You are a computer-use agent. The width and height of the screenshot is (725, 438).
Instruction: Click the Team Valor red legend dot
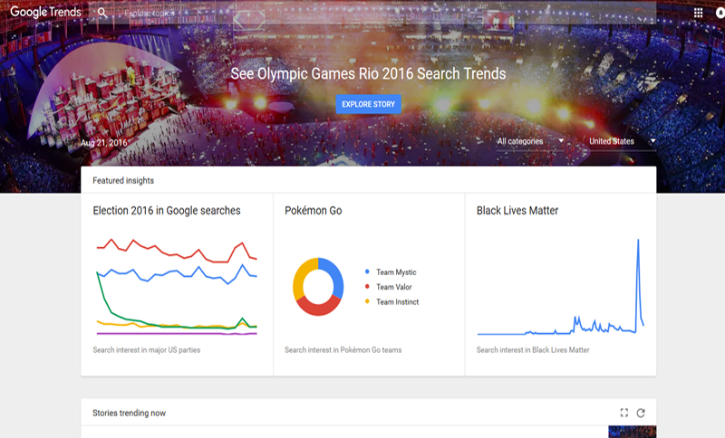coord(367,286)
